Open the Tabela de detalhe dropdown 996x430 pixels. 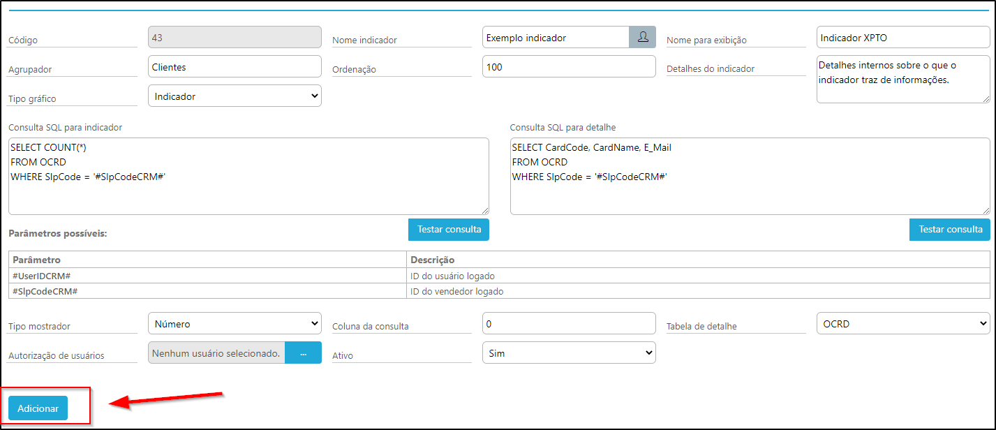point(903,324)
